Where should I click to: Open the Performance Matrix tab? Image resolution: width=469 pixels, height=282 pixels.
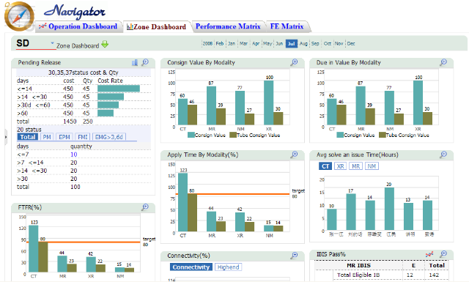(x=228, y=26)
